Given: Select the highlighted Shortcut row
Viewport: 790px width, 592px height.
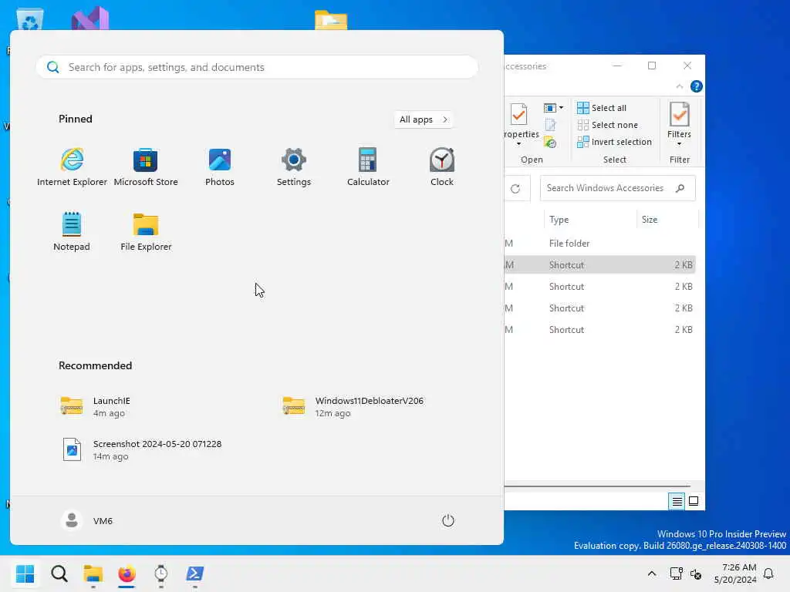Looking at the screenshot, I should (x=599, y=265).
